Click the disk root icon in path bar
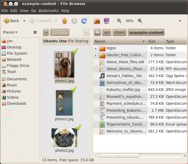 tap(97, 33)
